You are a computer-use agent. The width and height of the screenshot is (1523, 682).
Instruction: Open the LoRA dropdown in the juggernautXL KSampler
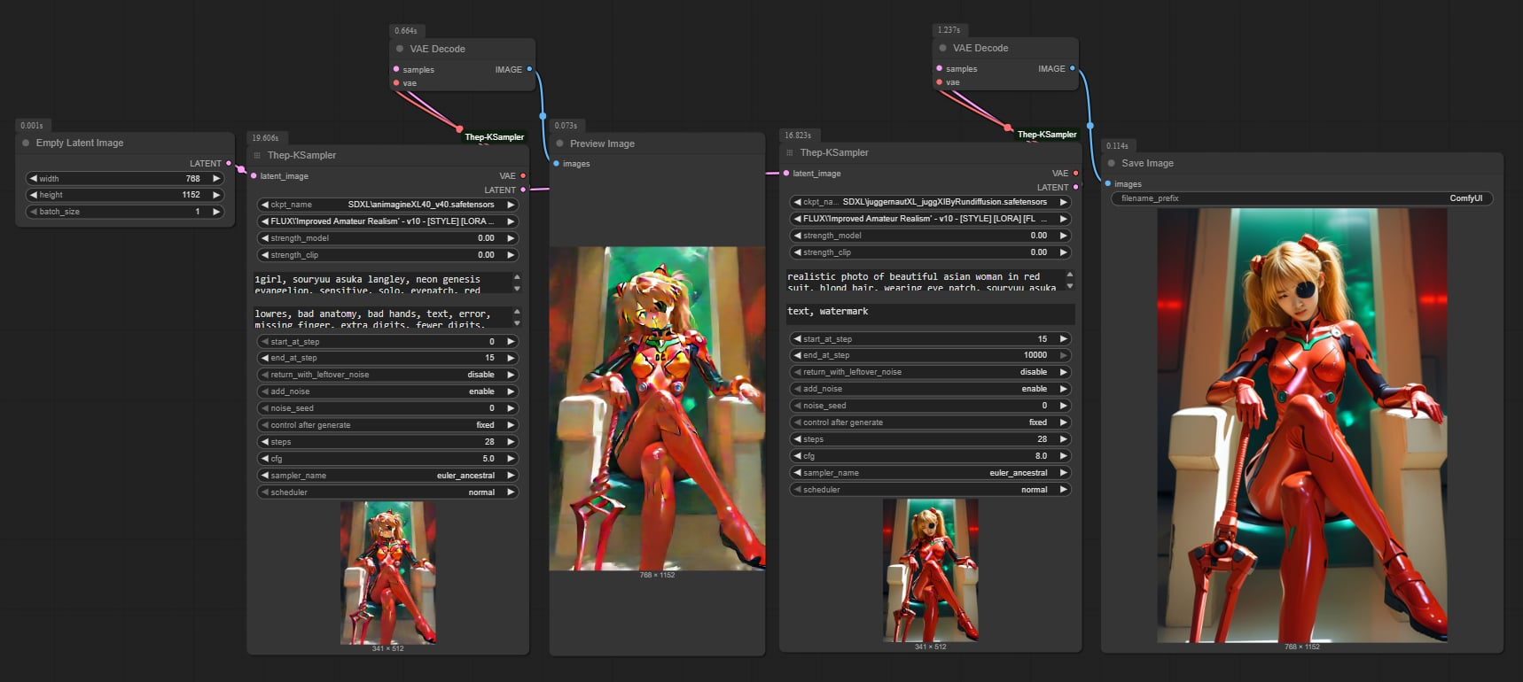930,219
